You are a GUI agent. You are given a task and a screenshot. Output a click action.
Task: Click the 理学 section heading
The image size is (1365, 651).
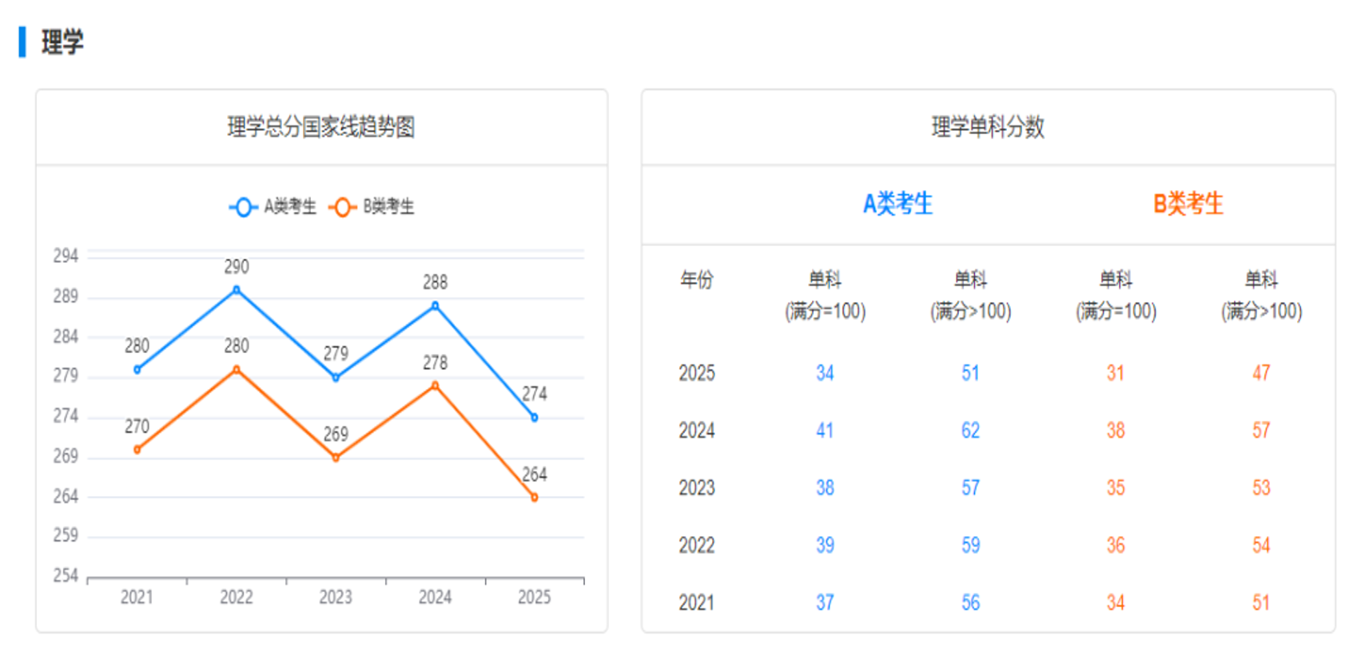click(62, 42)
